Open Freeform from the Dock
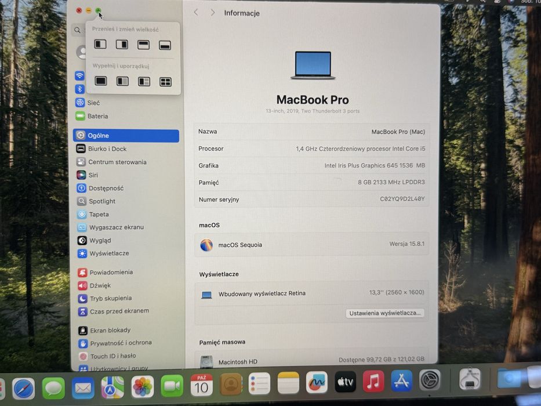The width and height of the screenshot is (541, 406). point(317,382)
